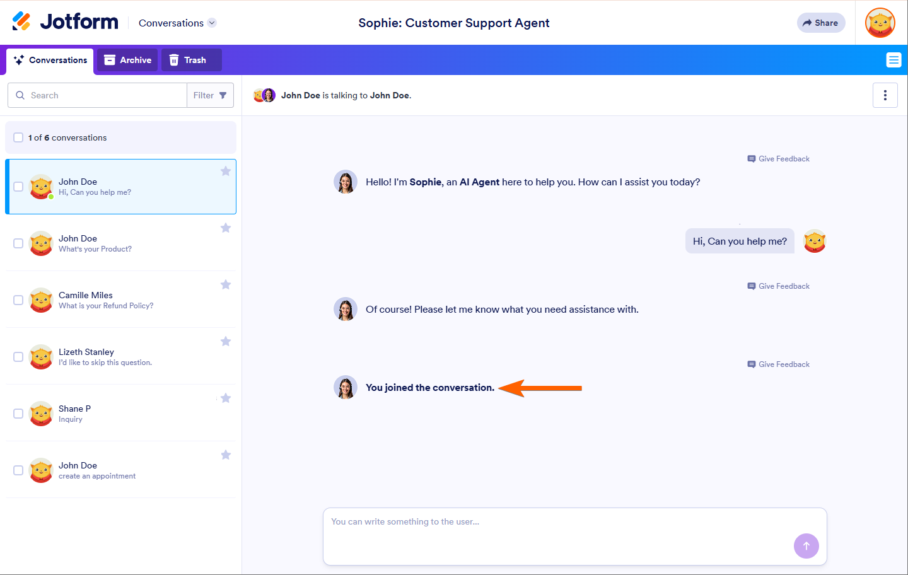Click the Share button
This screenshot has width=908, height=575.
click(x=820, y=23)
